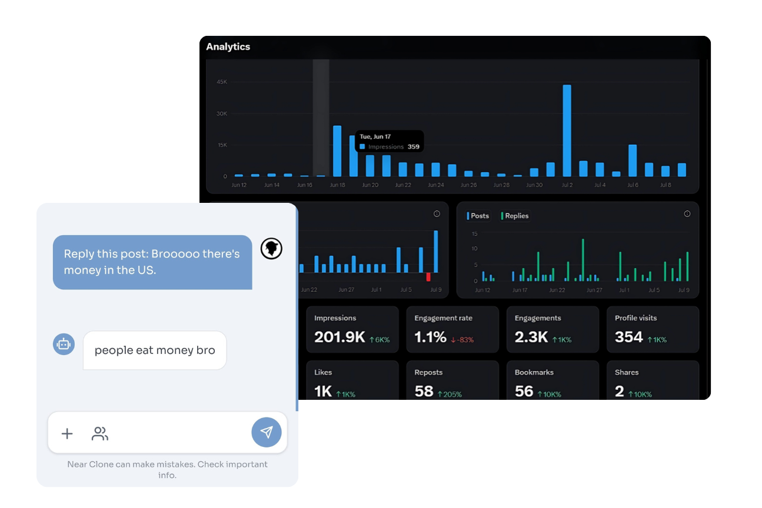This screenshot has height=508, width=762.
Task: Select the Reposts metric card
Action: pyautogui.click(x=452, y=382)
